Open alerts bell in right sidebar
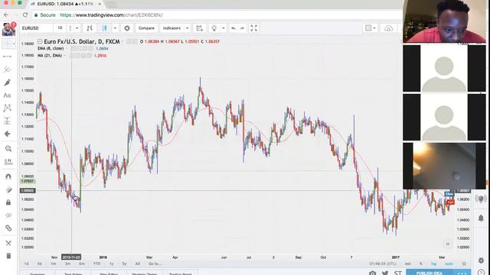This screenshot has width=490, height=275. [481, 218]
